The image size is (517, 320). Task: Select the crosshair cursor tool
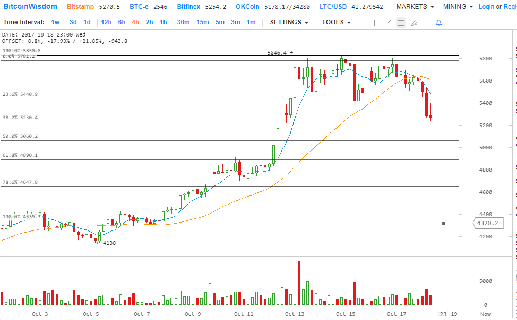pos(374,23)
